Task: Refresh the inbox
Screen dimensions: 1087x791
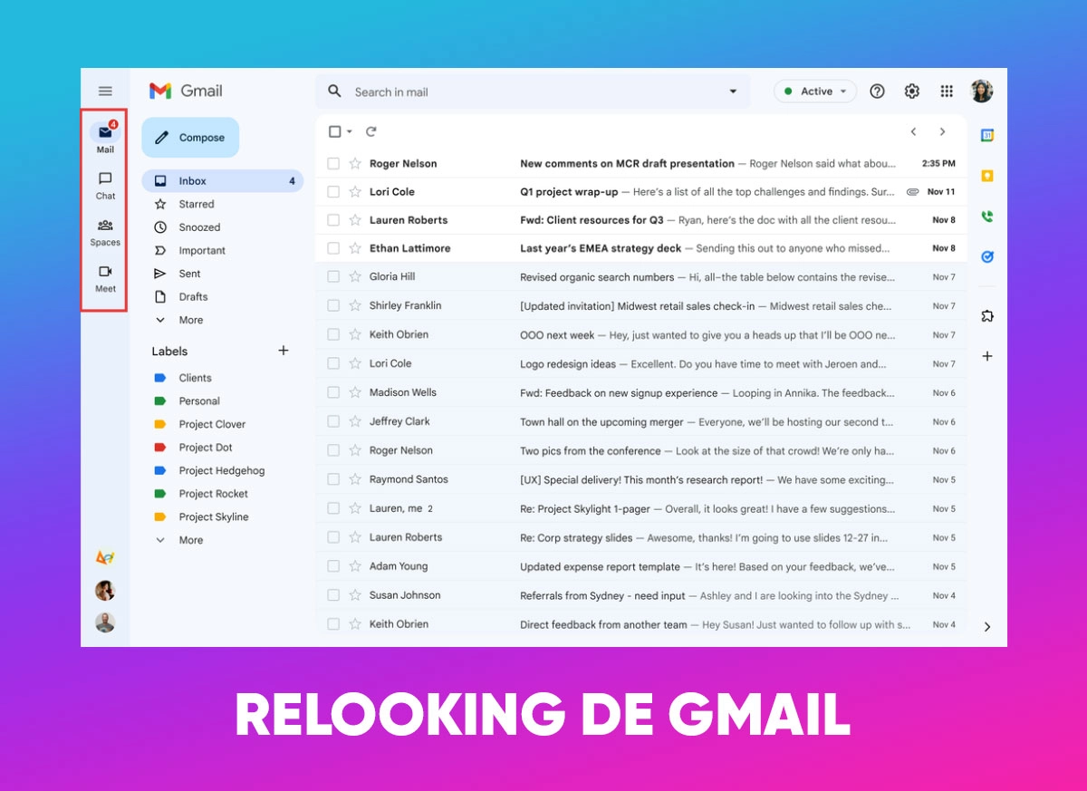Action: pyautogui.click(x=370, y=131)
